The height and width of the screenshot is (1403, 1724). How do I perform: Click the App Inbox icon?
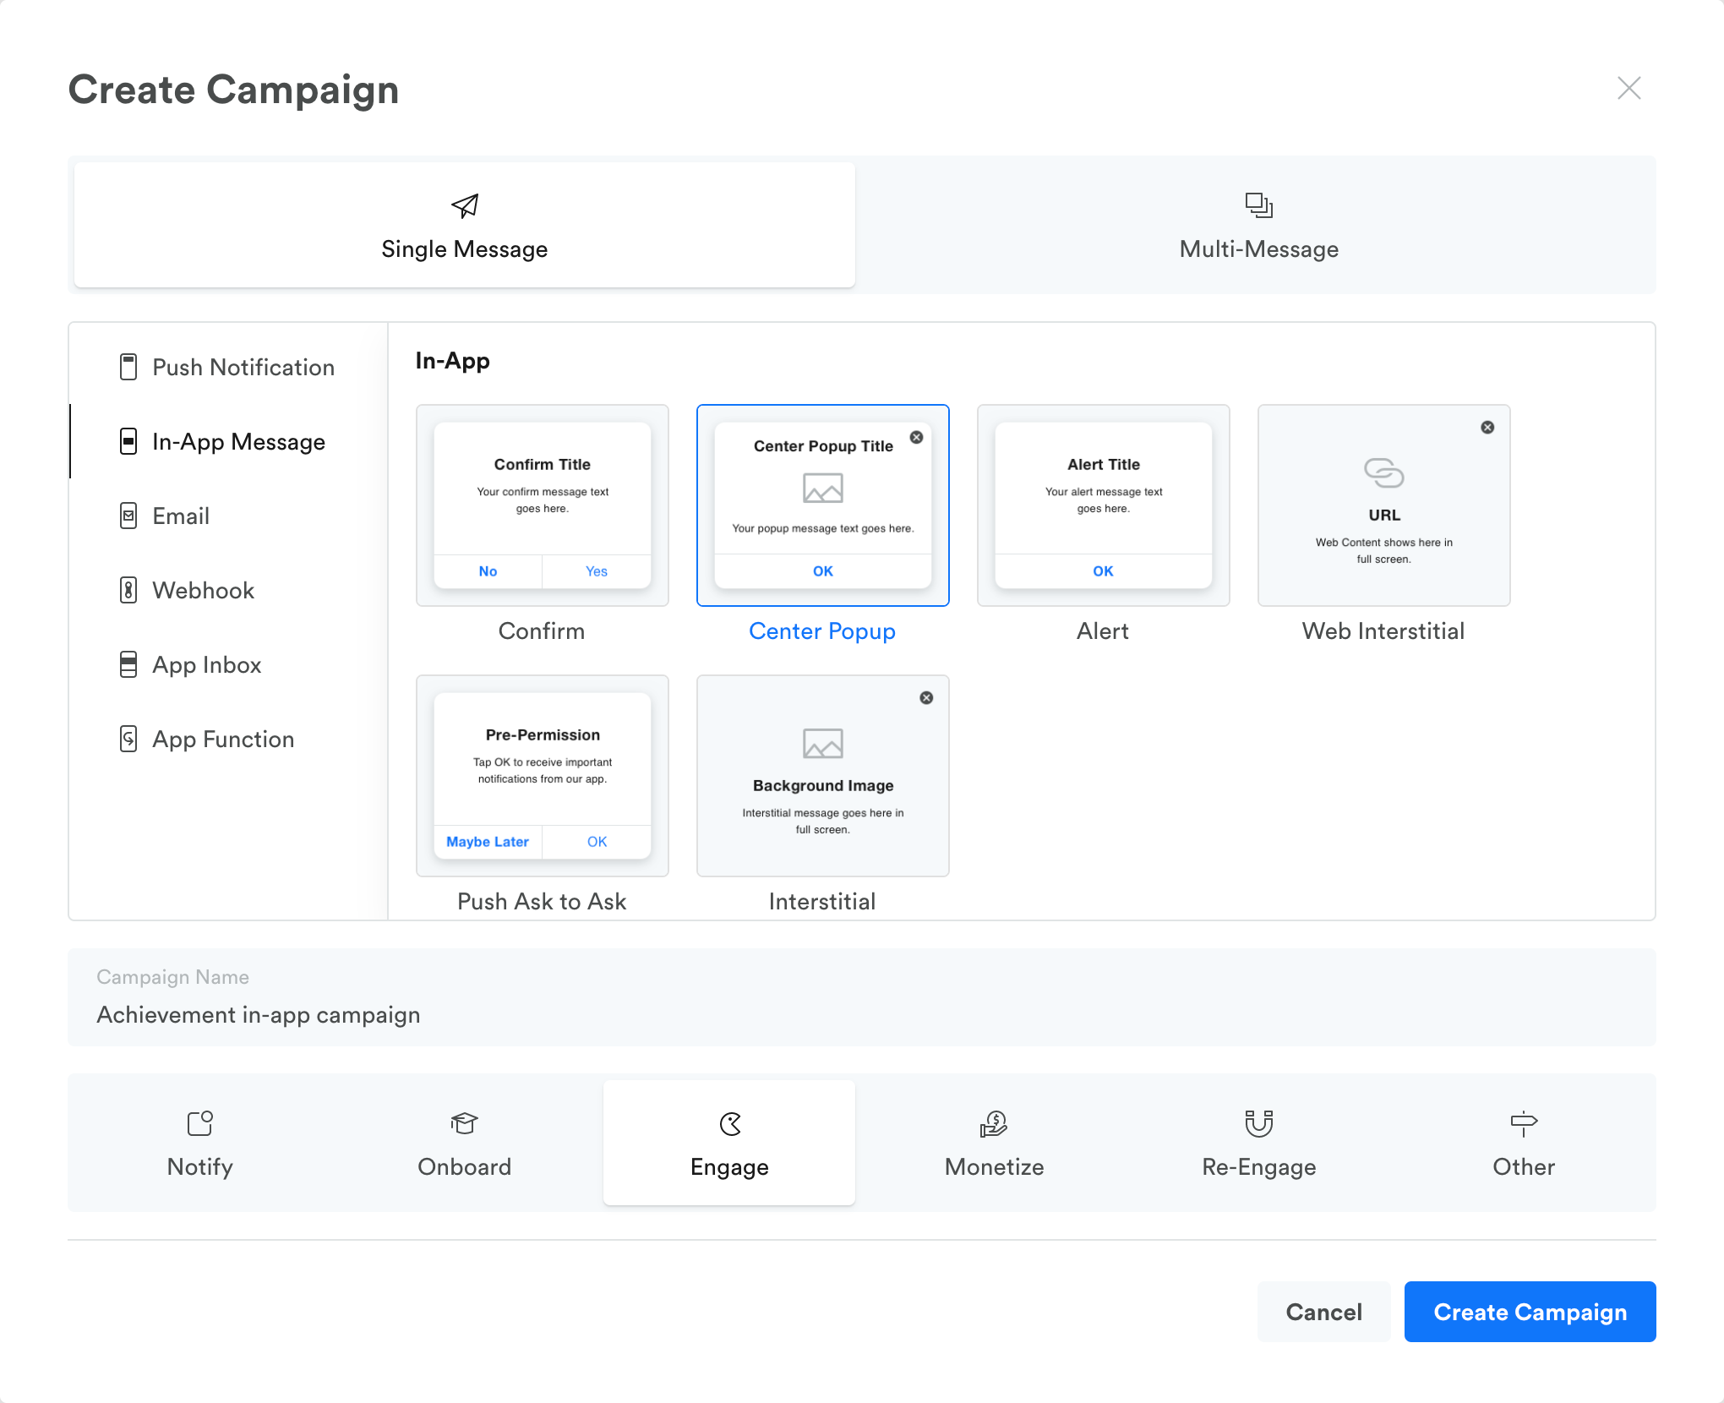tap(128, 664)
